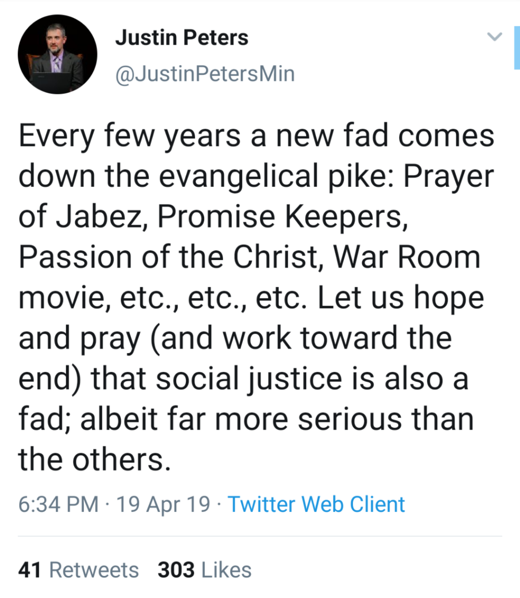Open the @JustinPetersMin handle

point(205,74)
